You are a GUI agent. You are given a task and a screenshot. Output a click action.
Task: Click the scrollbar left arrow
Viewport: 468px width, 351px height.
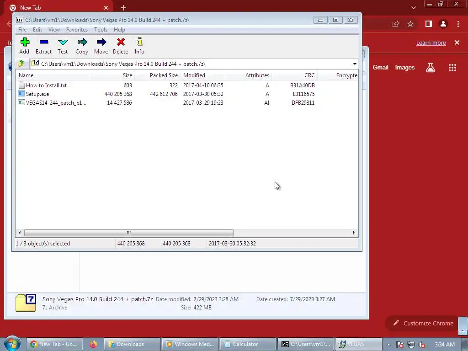click(20, 233)
